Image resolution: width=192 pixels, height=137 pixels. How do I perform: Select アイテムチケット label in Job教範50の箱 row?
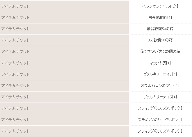(x=15, y=40)
